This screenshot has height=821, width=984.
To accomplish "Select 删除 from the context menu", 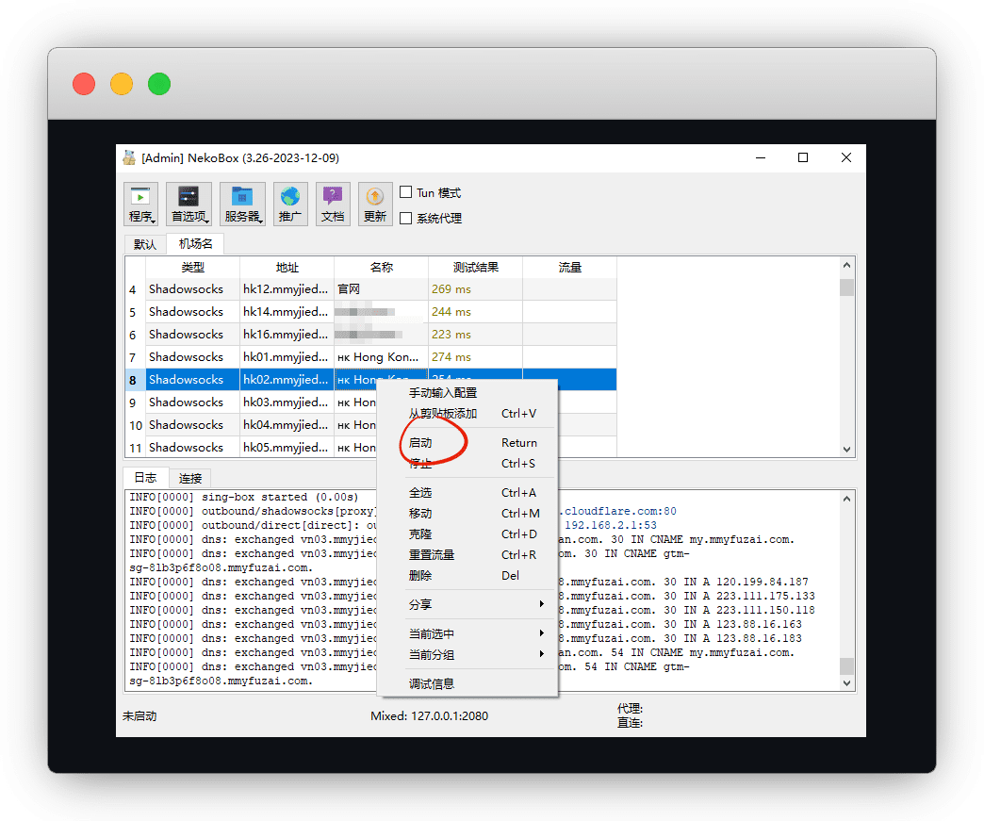I will point(420,575).
